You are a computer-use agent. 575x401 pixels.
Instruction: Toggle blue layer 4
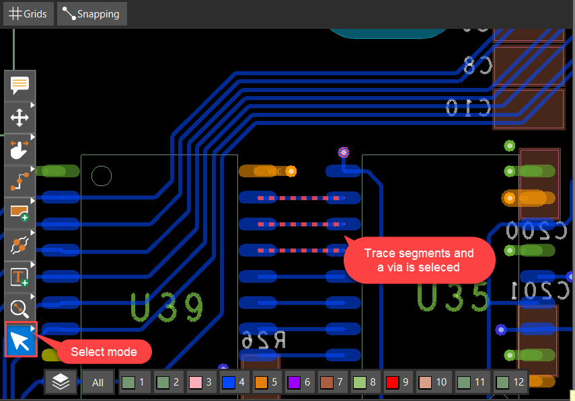tap(233, 382)
